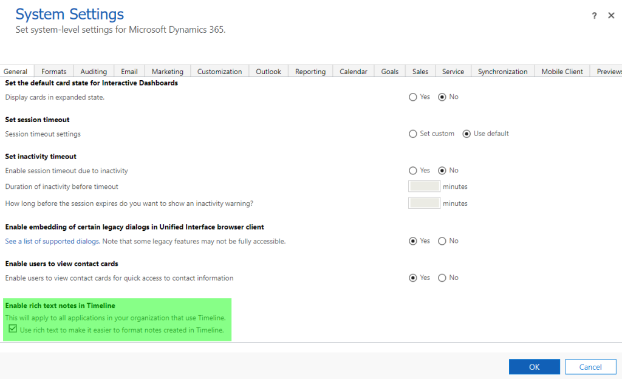Image resolution: width=622 pixels, height=379 pixels.
Task: Click the inactivity warning minutes field
Action: pos(424,203)
